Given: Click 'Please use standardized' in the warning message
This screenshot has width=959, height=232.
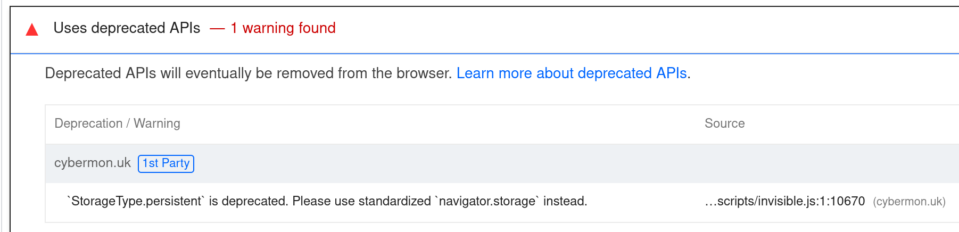Looking at the screenshot, I should click(361, 202).
